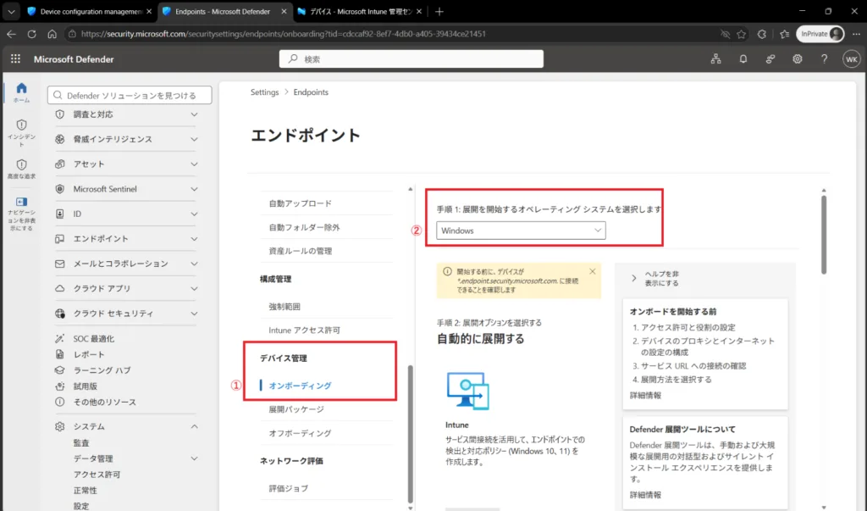867x511 pixels.
Task: Dismiss the yellow endpoint connectivity notice
Action: [592, 271]
